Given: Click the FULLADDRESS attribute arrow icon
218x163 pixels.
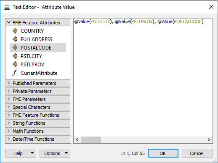Looking at the screenshot, I should pyautogui.click(x=15, y=39).
